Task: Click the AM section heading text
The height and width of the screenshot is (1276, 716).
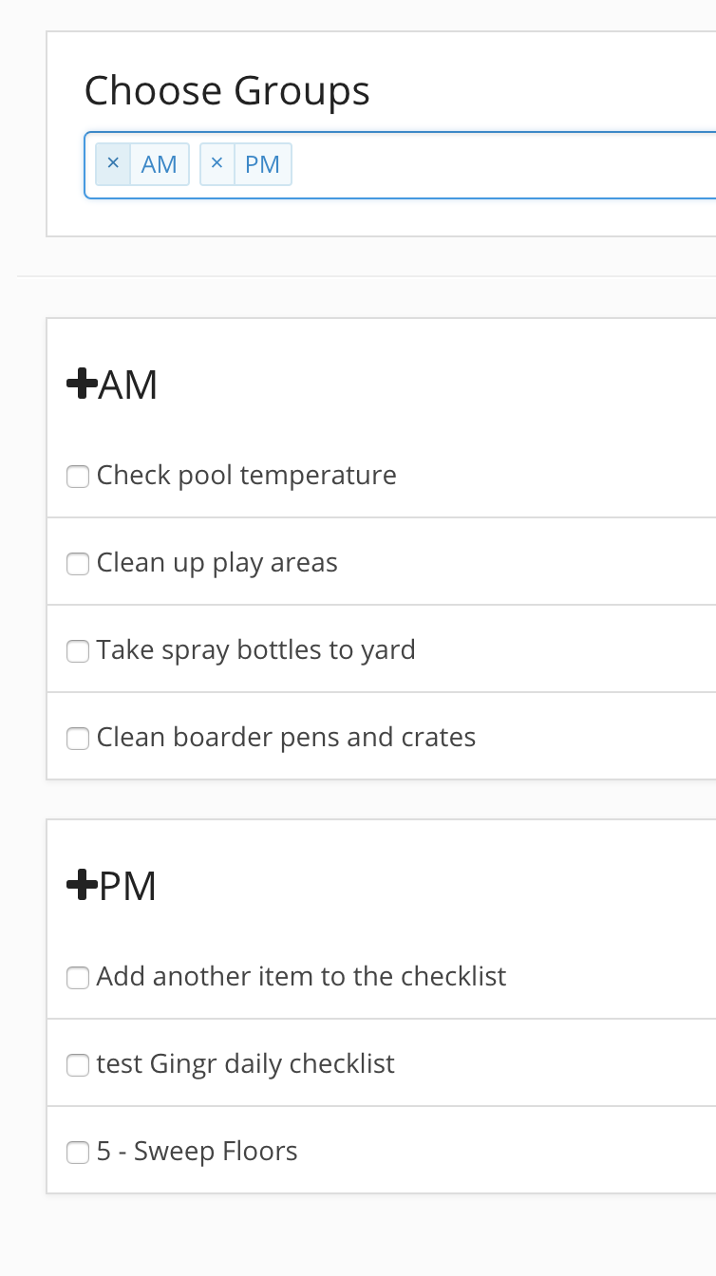Action: click(128, 385)
